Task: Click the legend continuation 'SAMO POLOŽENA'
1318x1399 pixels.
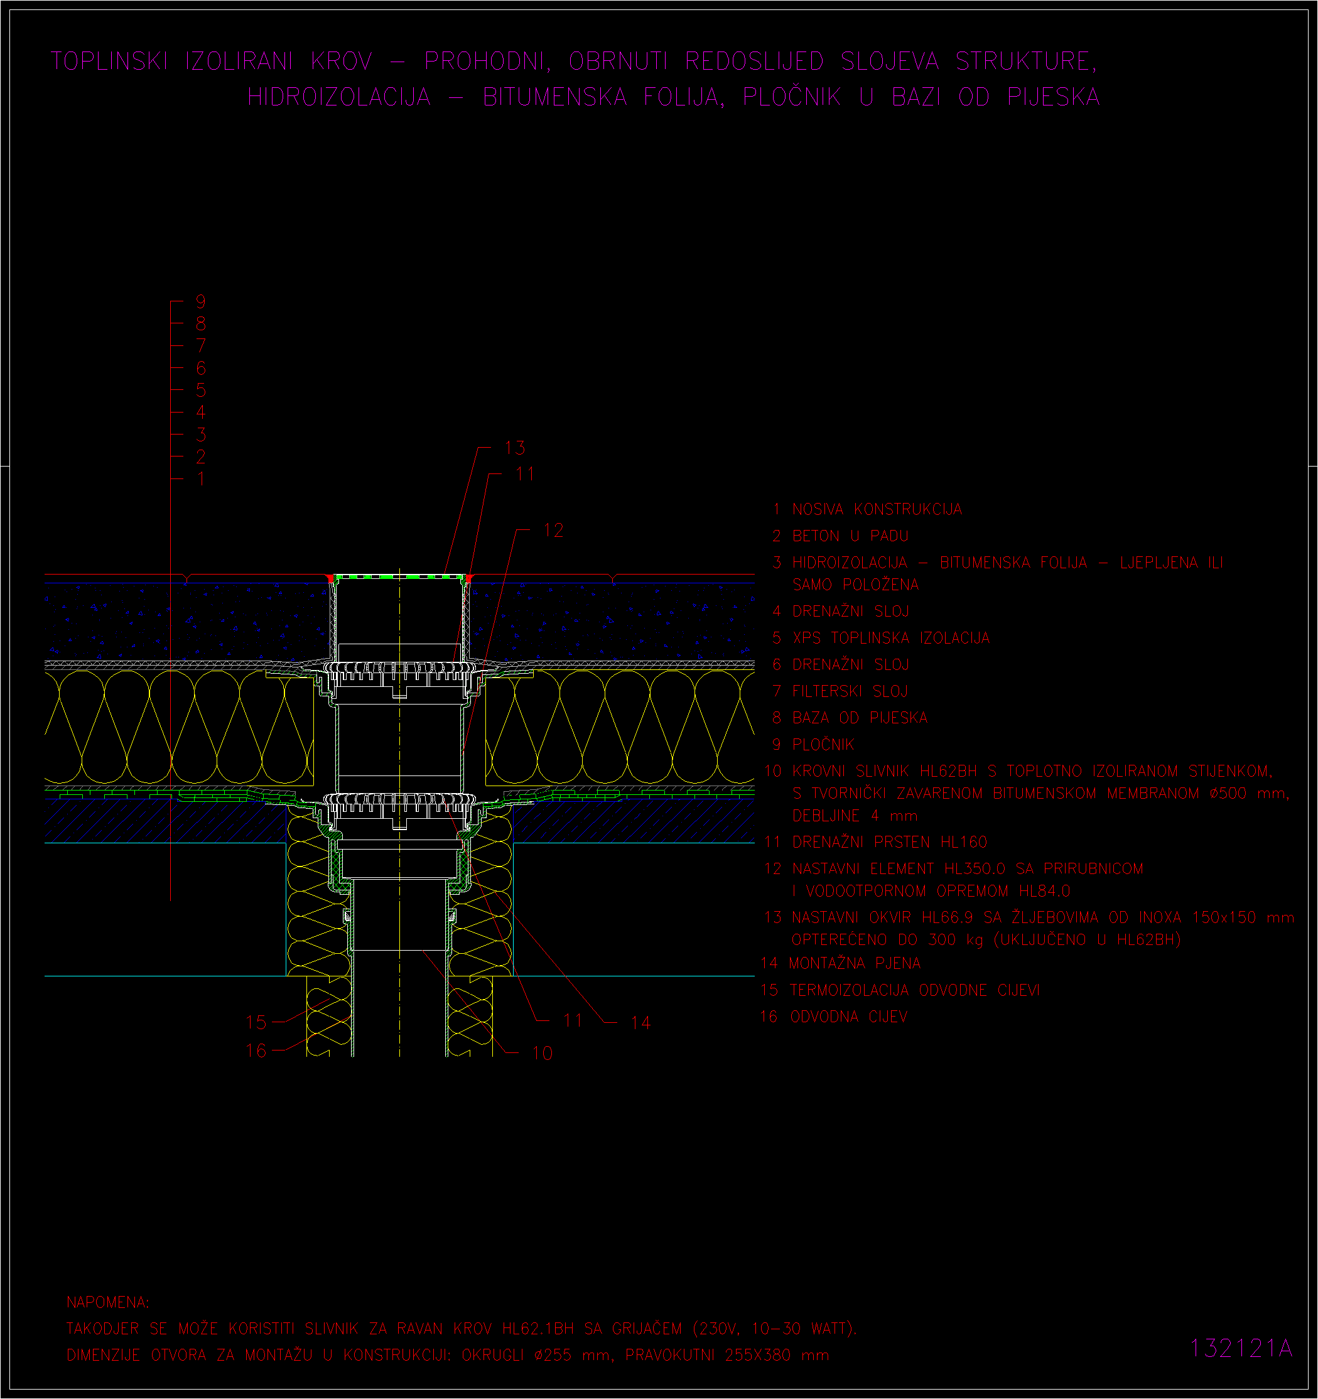Action: coord(856,585)
